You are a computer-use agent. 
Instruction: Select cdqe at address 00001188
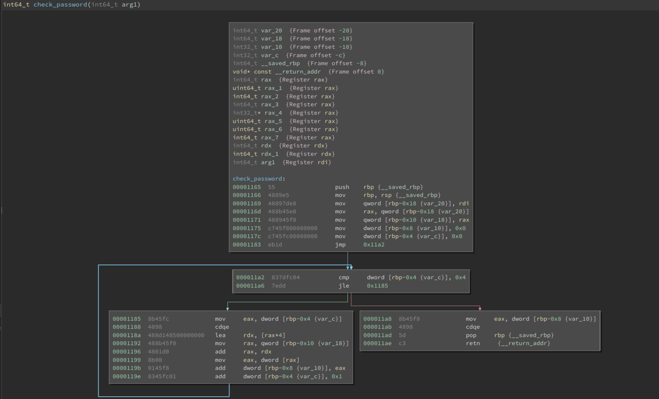click(222, 327)
